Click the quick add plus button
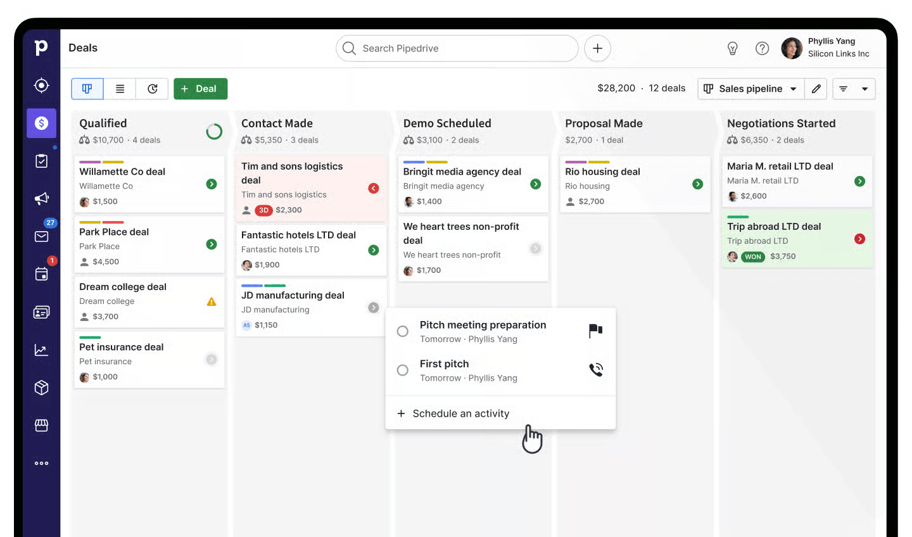The image size is (912, 537). [x=597, y=48]
